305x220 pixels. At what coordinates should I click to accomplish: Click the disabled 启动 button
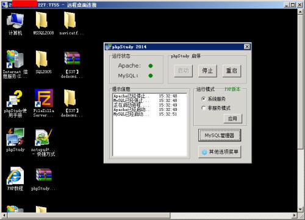184,71
